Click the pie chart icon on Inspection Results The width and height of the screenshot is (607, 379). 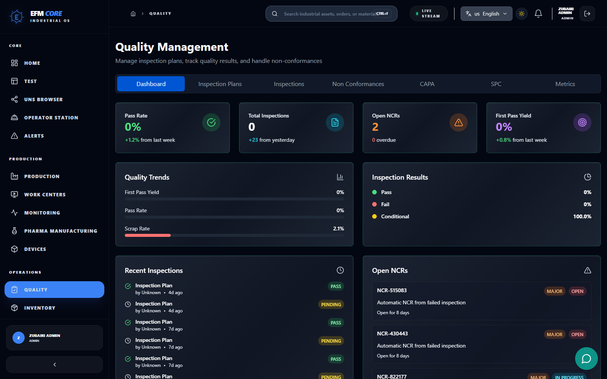(x=587, y=177)
